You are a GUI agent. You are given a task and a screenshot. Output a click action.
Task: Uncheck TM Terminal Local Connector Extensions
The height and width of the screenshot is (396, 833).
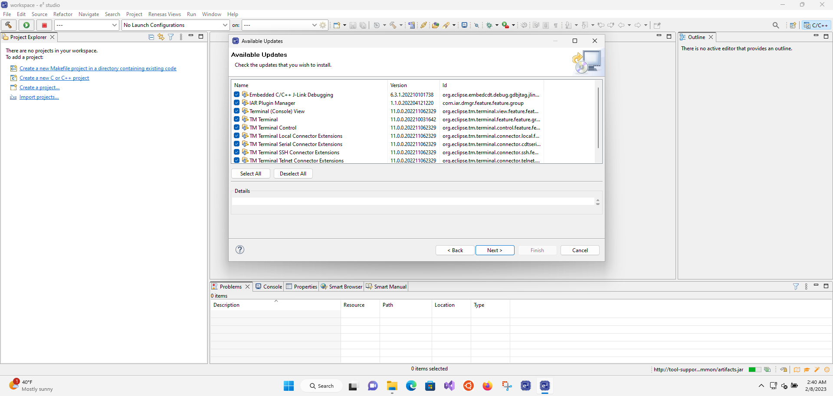(x=236, y=136)
